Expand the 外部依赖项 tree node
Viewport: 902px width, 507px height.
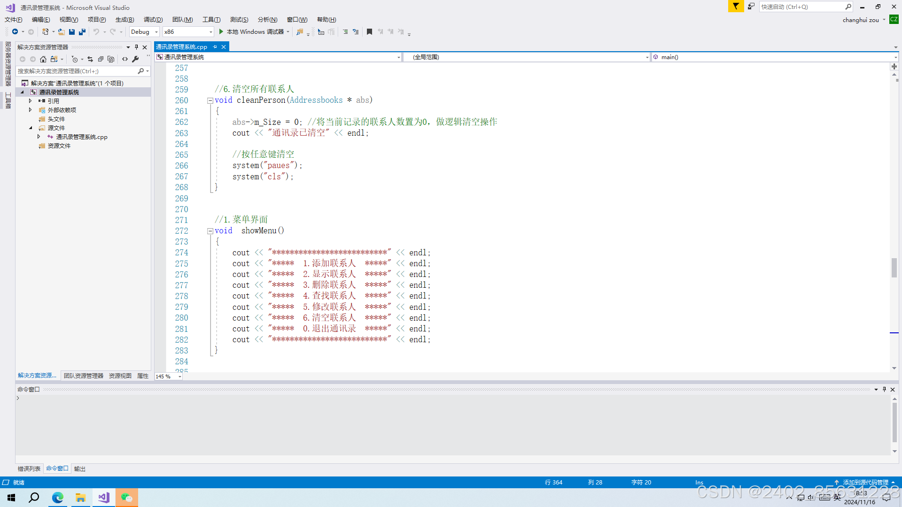(31, 110)
